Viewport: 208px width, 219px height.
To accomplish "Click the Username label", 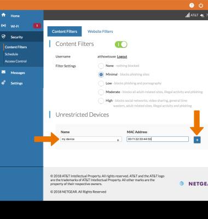I will click(63, 56).
